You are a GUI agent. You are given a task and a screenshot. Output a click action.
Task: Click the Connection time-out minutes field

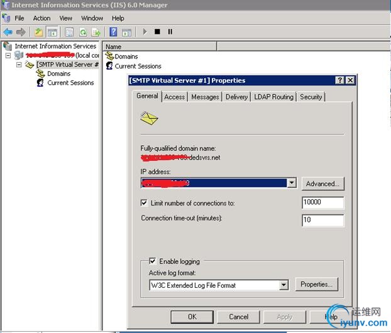pyautogui.click(x=322, y=221)
